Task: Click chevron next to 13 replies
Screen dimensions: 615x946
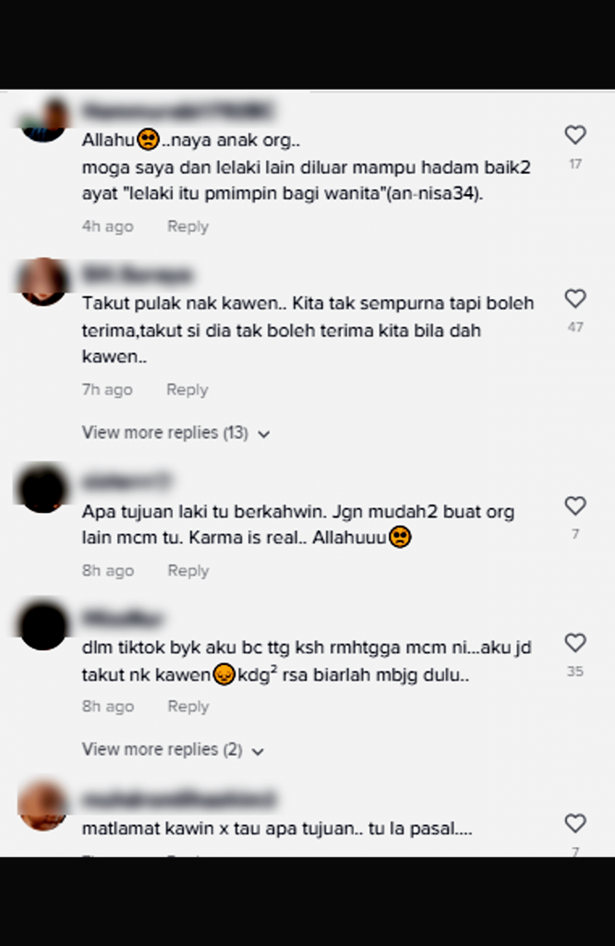Action: click(x=263, y=434)
